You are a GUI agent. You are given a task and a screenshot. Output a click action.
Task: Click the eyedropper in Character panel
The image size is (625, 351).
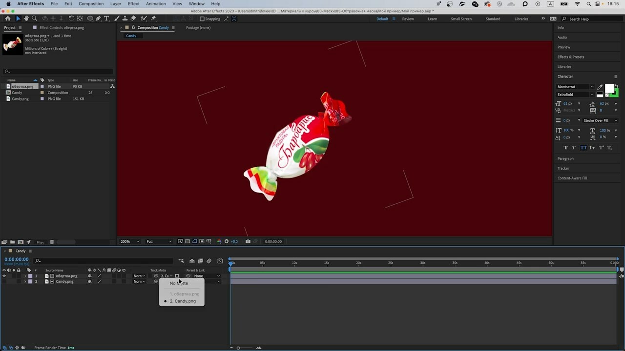pyautogui.click(x=600, y=87)
